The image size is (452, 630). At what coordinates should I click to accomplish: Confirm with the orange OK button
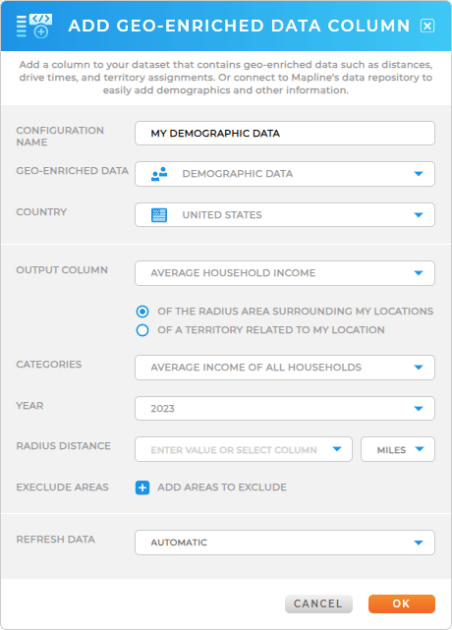(401, 603)
